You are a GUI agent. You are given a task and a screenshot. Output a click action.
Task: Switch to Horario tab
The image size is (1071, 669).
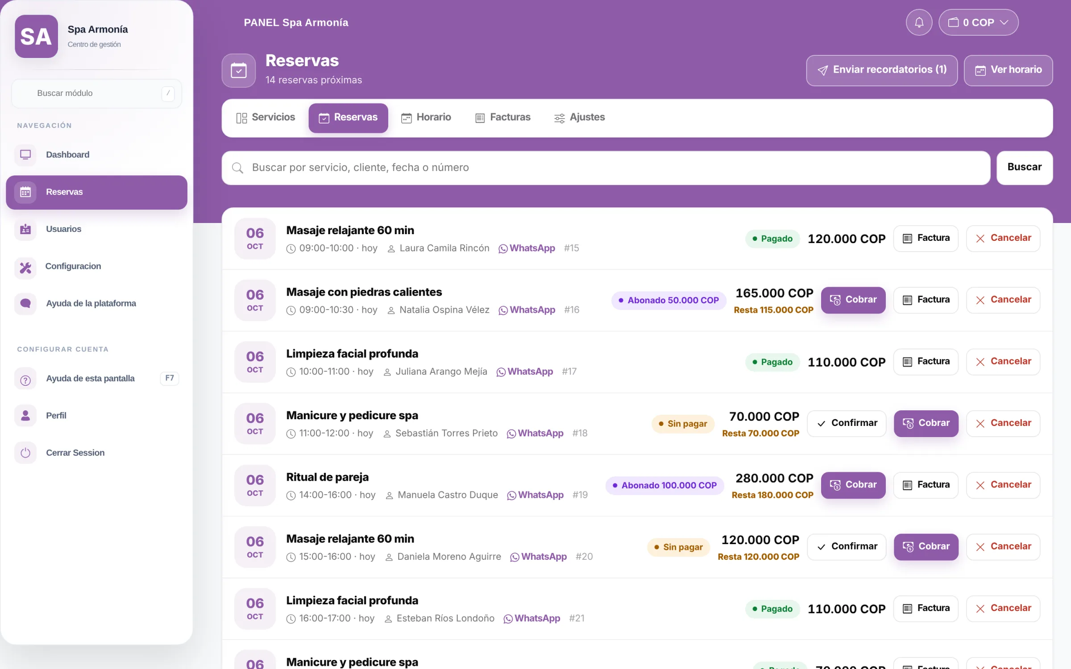tap(426, 117)
